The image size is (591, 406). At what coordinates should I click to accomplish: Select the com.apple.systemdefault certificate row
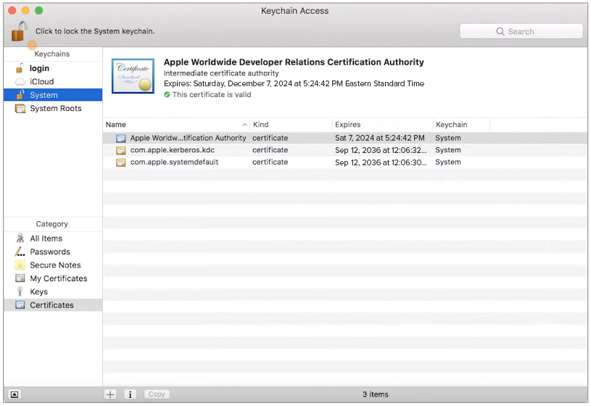[x=344, y=162]
